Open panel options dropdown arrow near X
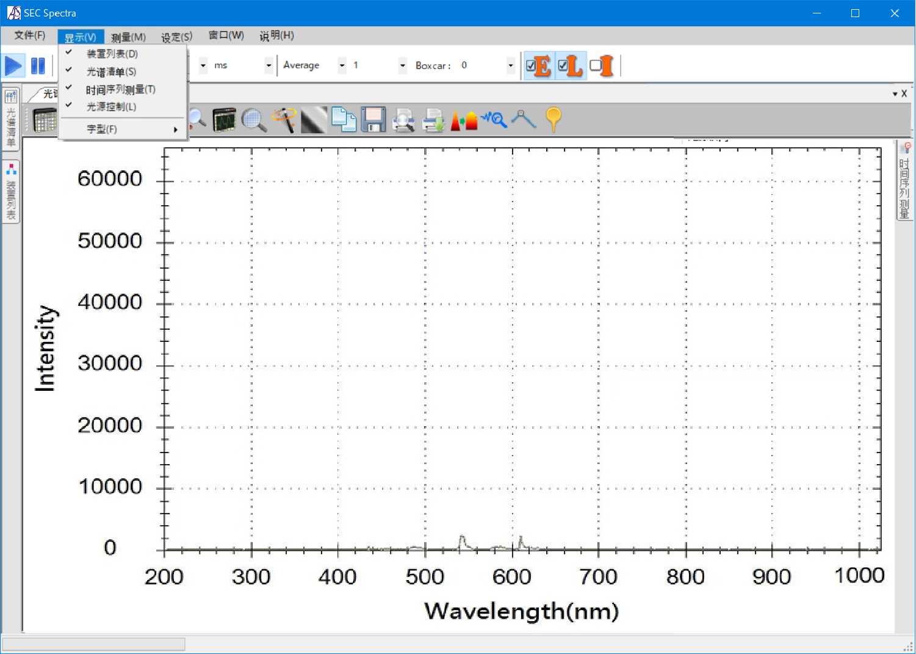The image size is (916, 654). 895,94
